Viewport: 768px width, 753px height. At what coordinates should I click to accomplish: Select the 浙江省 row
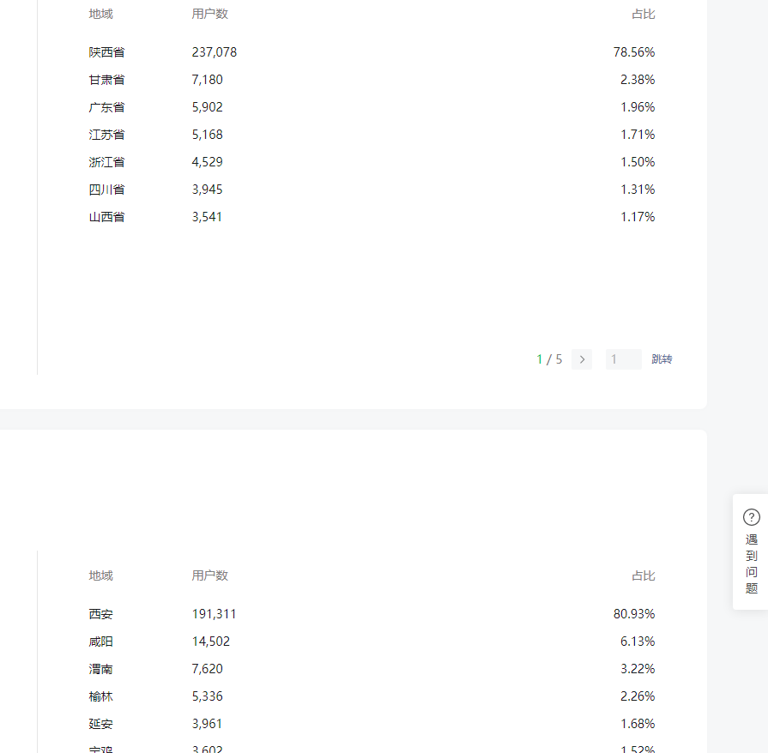click(x=372, y=162)
